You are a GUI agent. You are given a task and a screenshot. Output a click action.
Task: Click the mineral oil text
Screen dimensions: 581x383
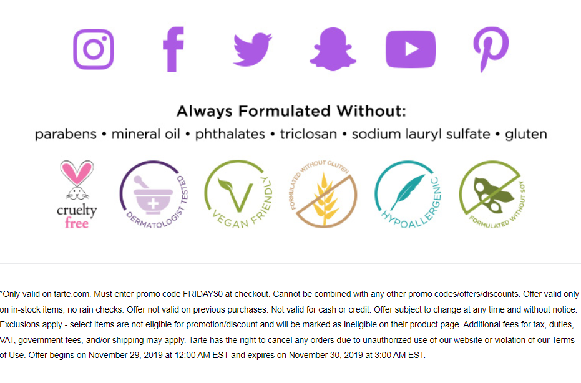(146, 133)
